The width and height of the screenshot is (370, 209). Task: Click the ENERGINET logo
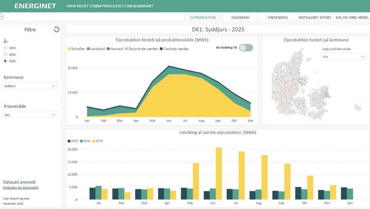pos(35,6)
